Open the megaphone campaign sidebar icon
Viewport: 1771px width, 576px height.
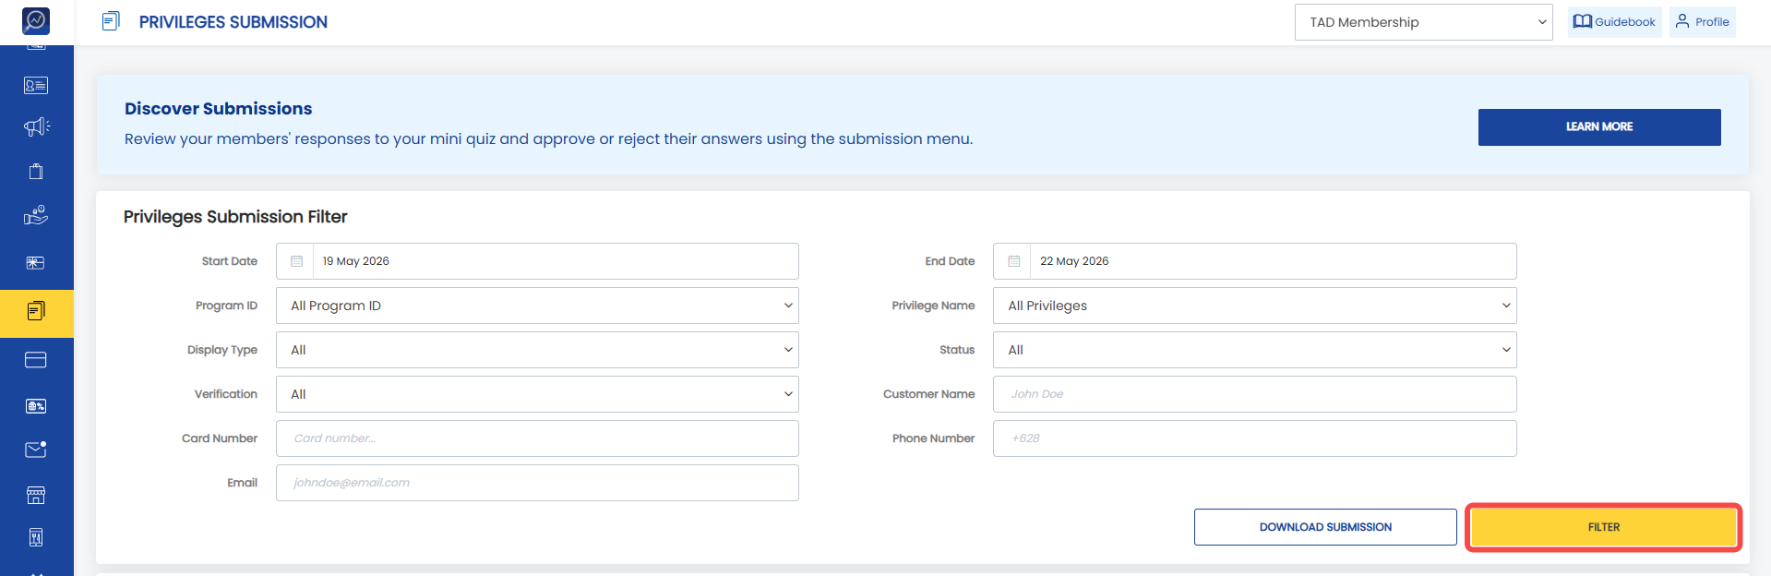(x=36, y=126)
